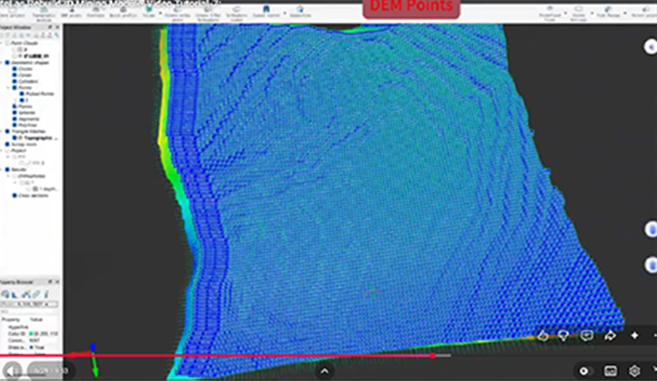The width and height of the screenshot is (657, 381).
Task: Close the Project Window panel
Action: tap(57, 27)
